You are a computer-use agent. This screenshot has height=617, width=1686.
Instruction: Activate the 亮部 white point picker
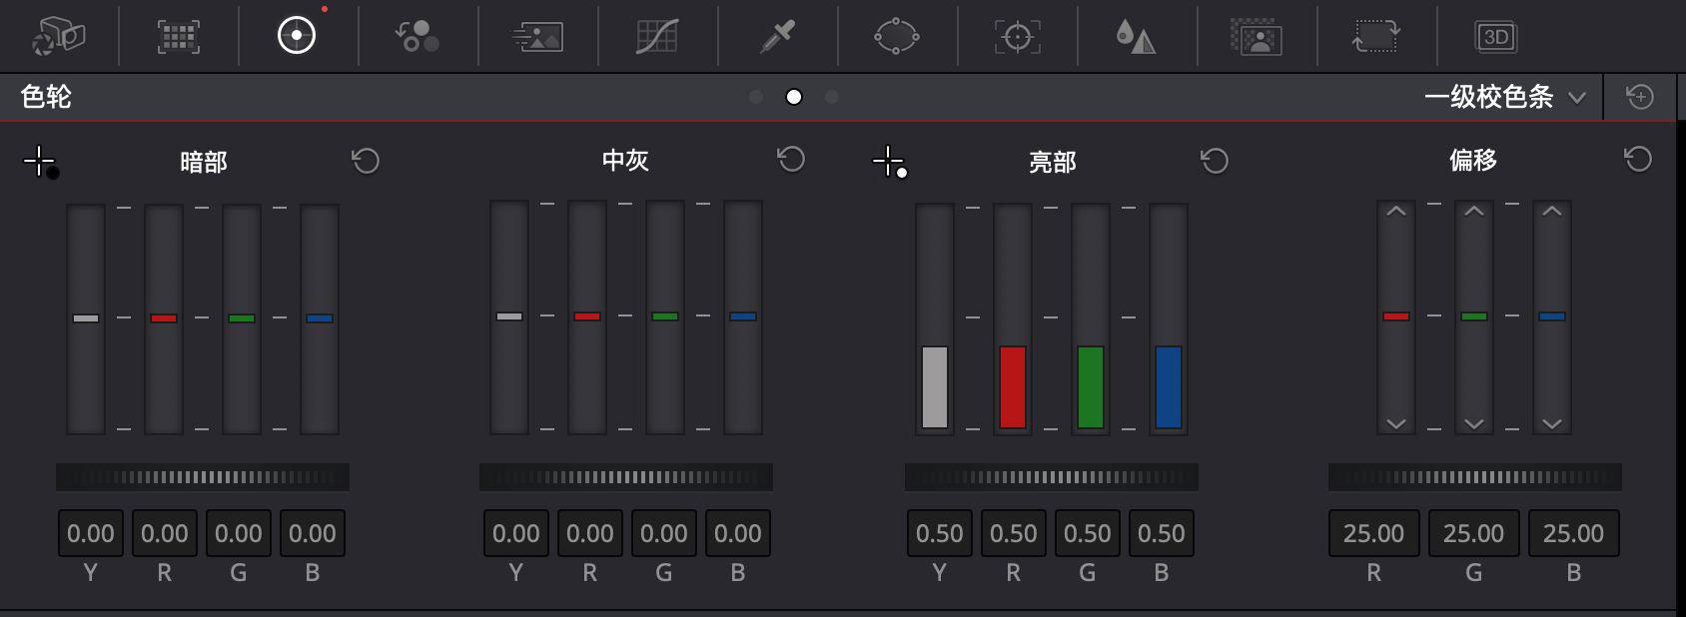(x=889, y=162)
